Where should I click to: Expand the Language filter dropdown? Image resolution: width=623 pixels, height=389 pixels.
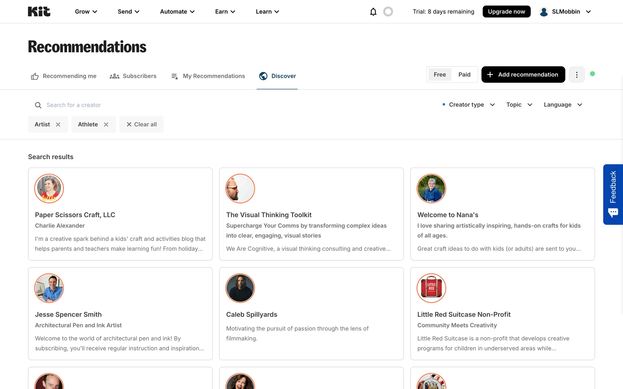[x=563, y=105]
